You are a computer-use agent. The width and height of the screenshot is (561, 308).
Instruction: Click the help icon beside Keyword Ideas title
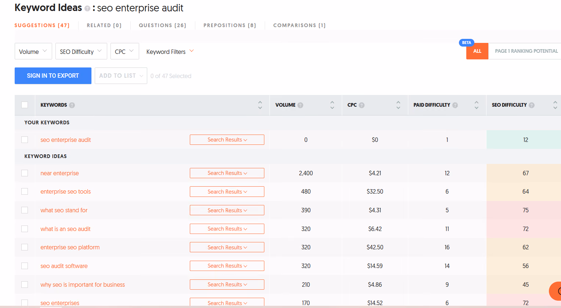point(87,8)
